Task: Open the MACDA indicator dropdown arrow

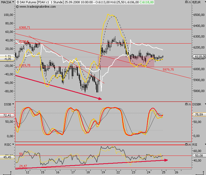Action: point(13,2)
